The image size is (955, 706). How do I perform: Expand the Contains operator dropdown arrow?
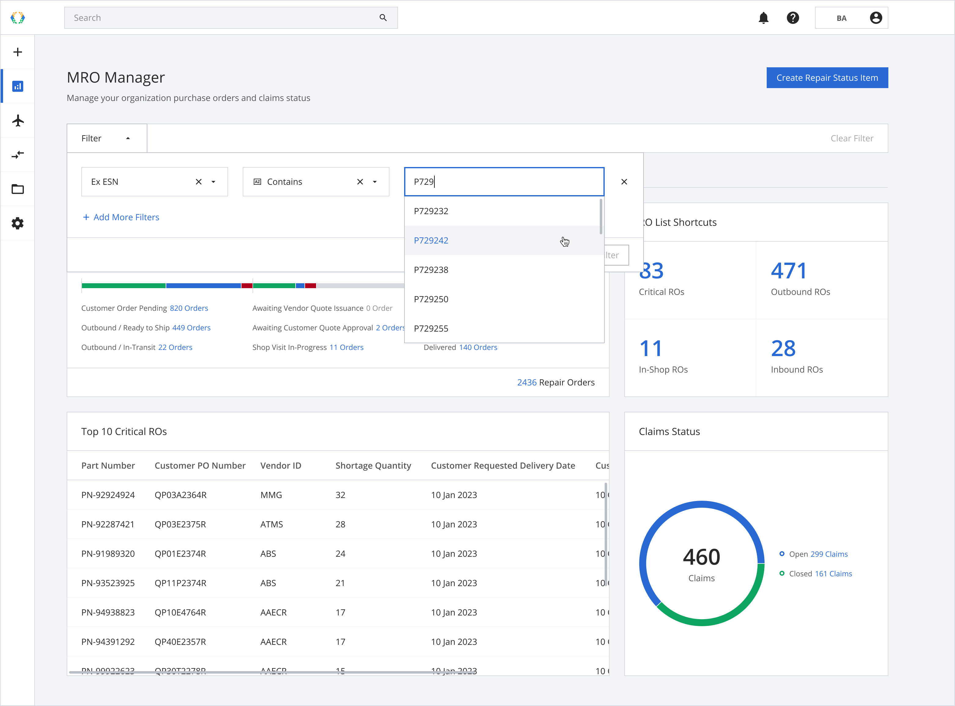(x=375, y=182)
